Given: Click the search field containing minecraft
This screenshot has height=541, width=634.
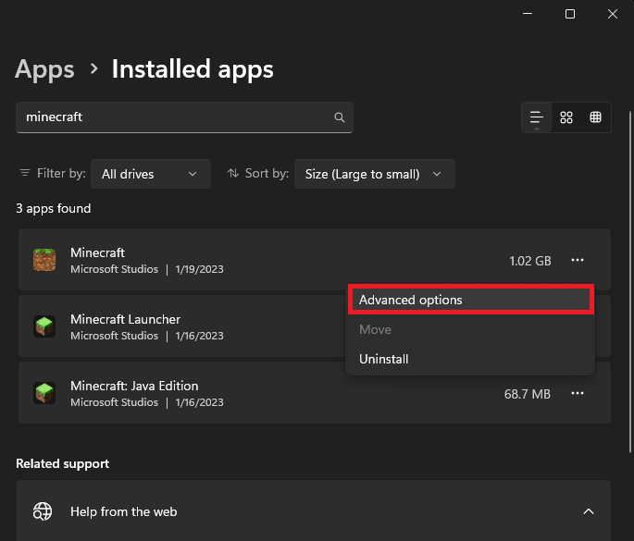Looking at the screenshot, I should 176,117.
